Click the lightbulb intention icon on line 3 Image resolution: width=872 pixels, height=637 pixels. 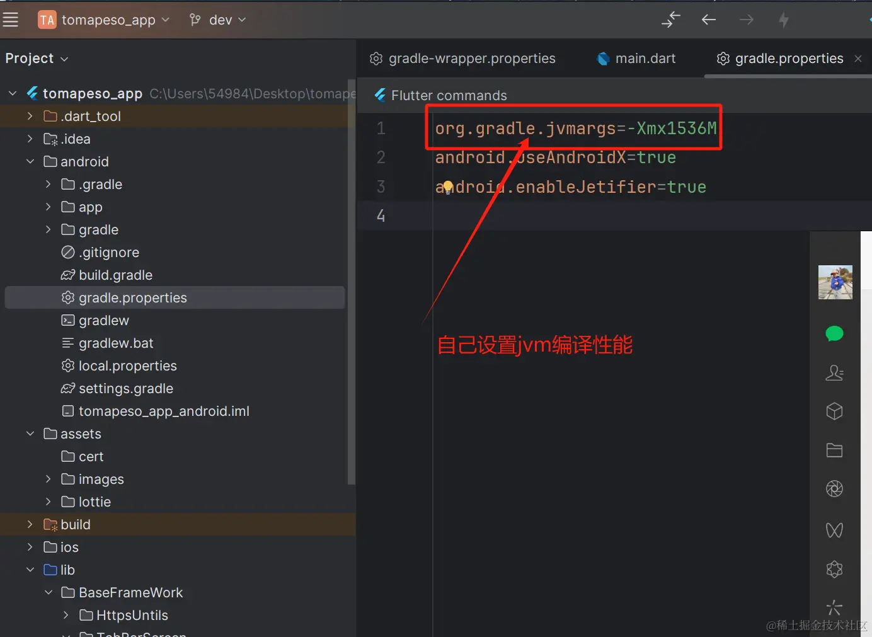pos(447,187)
